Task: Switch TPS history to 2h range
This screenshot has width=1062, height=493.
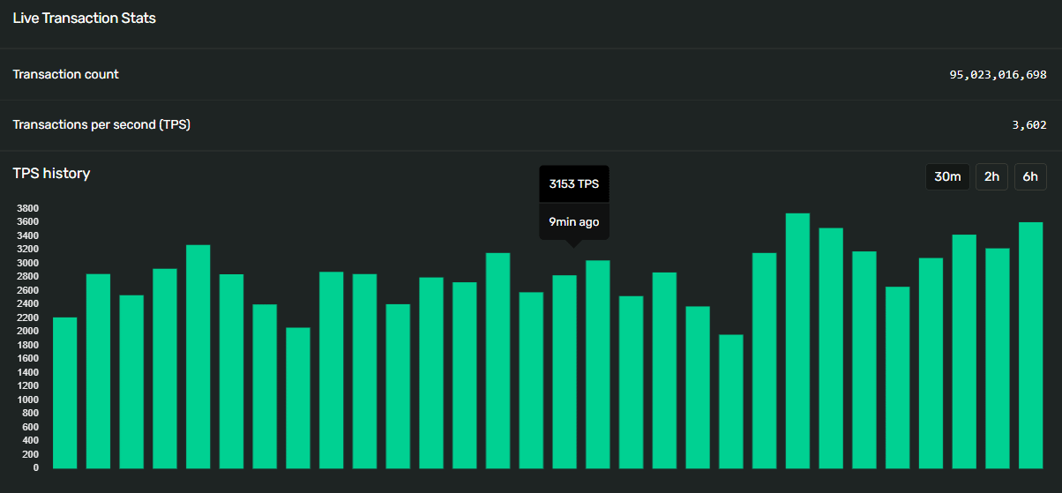Action: click(x=991, y=176)
